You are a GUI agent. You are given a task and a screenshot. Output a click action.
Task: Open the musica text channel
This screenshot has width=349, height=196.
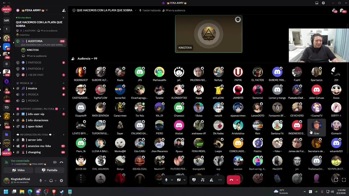[x=40, y=88]
